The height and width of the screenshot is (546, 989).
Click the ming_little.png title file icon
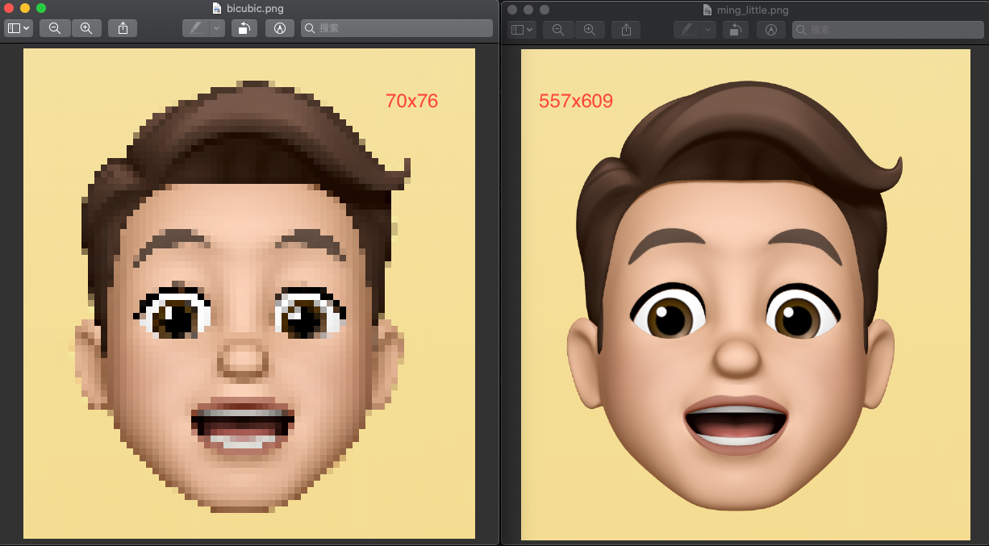point(707,10)
